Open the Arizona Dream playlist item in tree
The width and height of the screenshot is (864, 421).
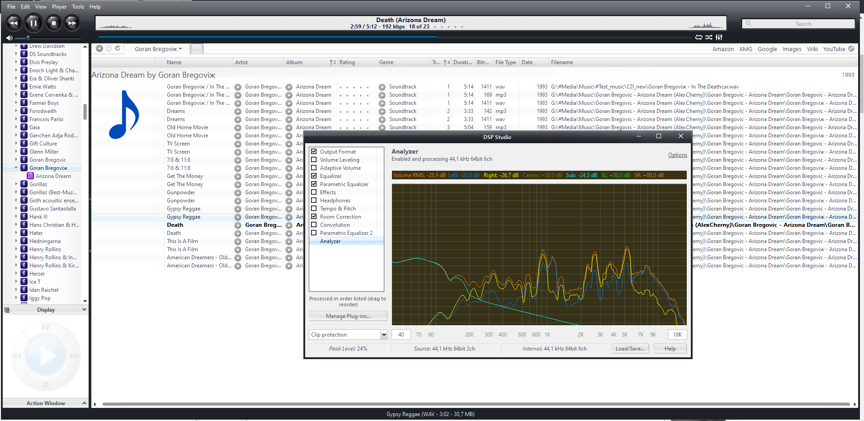[53, 176]
